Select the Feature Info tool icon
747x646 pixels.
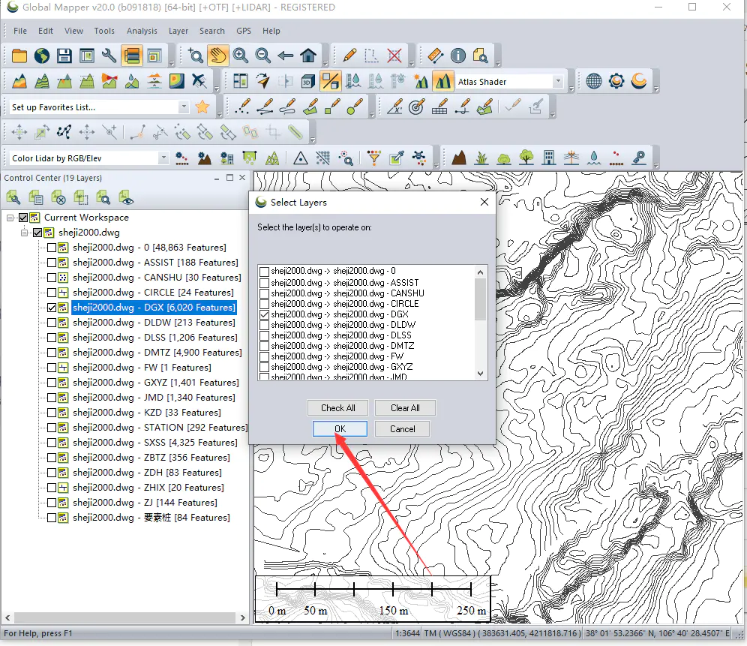pyautogui.click(x=458, y=56)
